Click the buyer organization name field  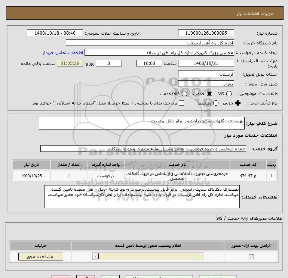click(150, 43)
